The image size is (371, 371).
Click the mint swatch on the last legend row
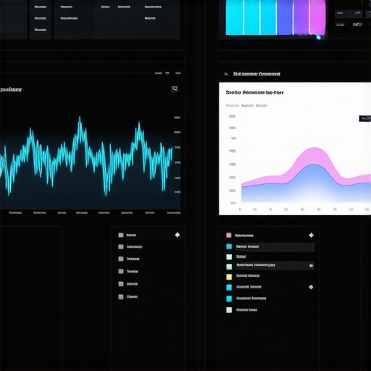click(x=229, y=310)
